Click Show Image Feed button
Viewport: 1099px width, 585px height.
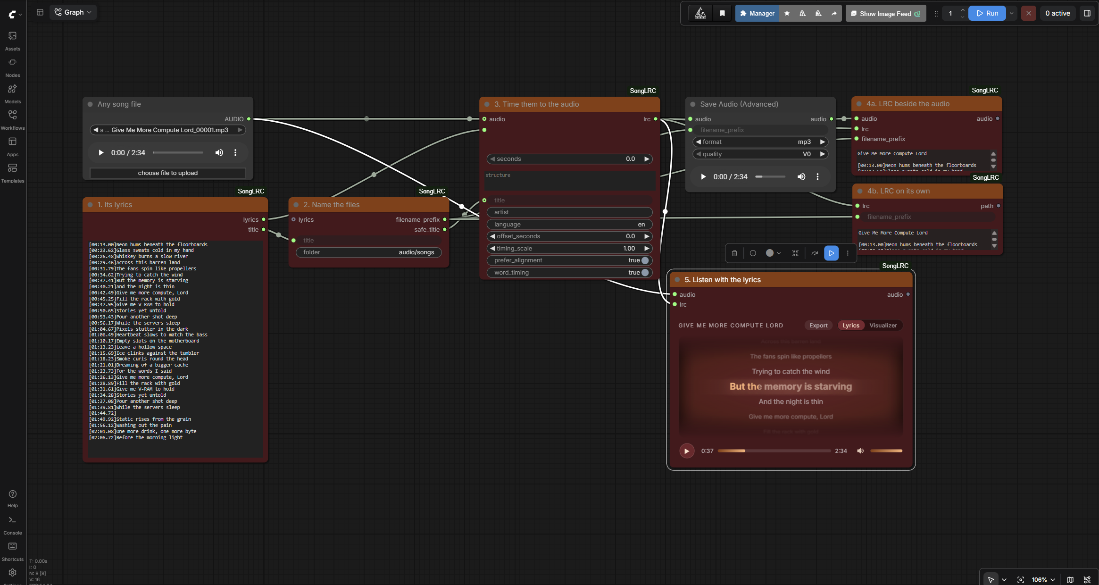tap(886, 13)
